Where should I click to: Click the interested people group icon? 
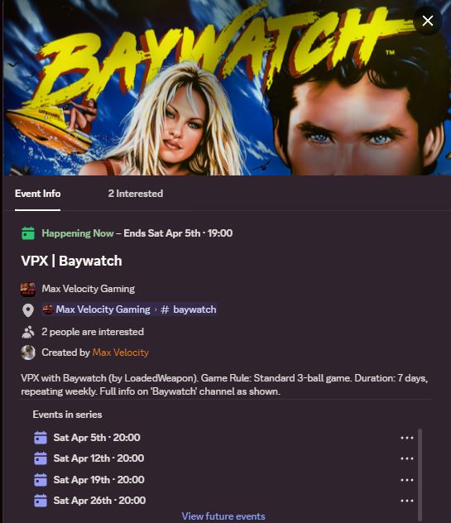[x=28, y=332]
